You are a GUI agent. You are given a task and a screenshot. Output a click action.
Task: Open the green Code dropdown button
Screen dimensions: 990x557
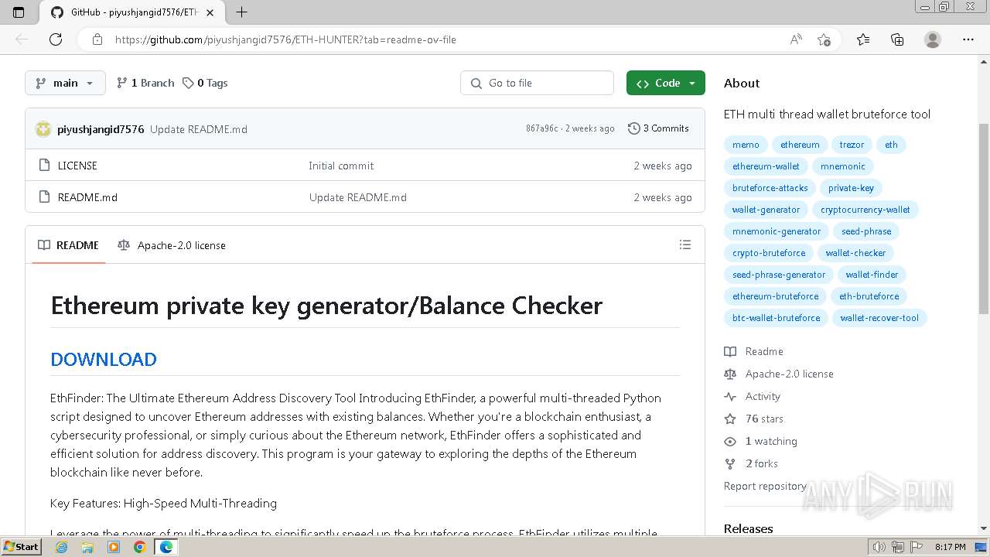(x=665, y=83)
